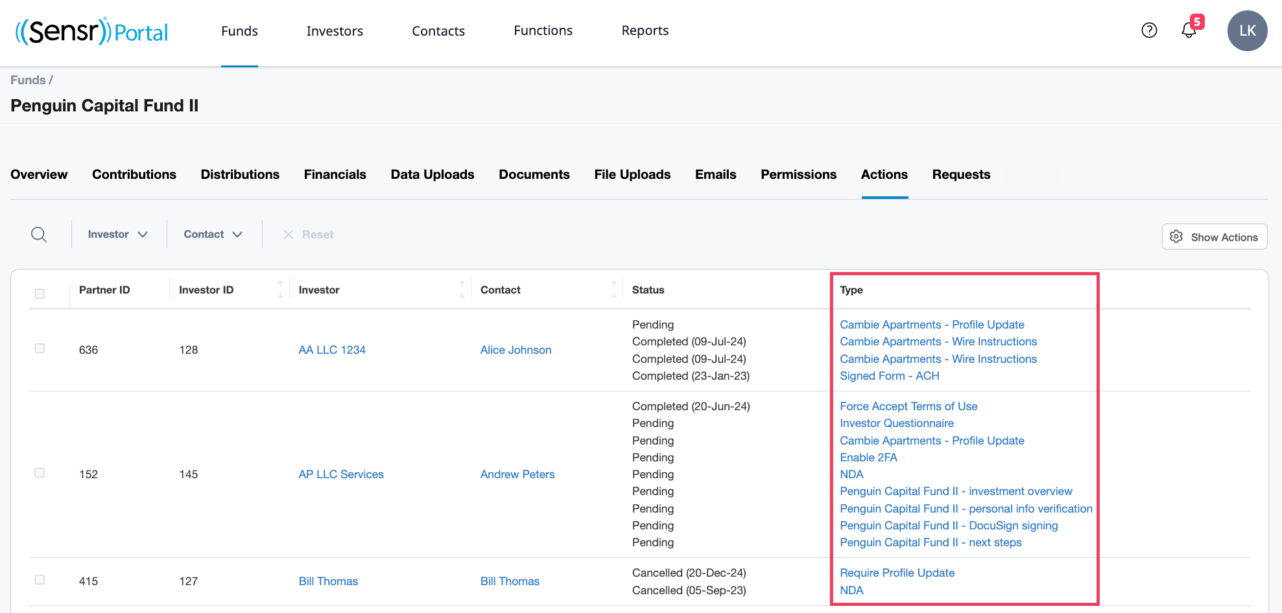Viewport: 1282px width, 613px height.
Task: Open the LK user avatar menu
Action: pyautogui.click(x=1247, y=30)
